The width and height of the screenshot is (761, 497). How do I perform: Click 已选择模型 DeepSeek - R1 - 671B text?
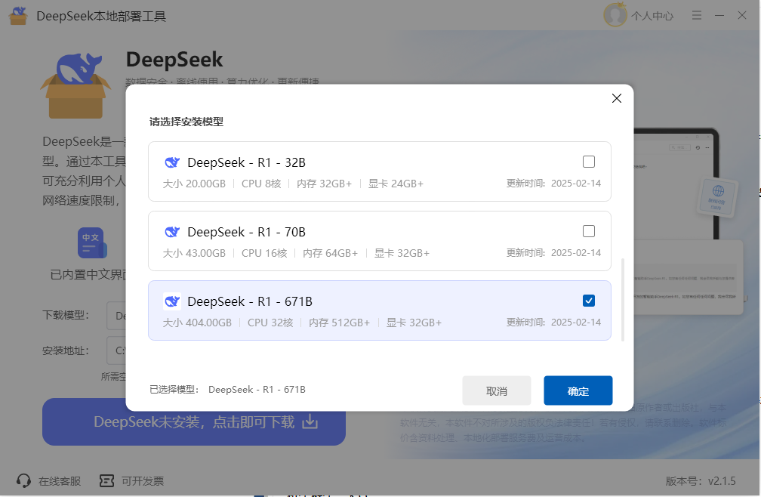point(228,390)
